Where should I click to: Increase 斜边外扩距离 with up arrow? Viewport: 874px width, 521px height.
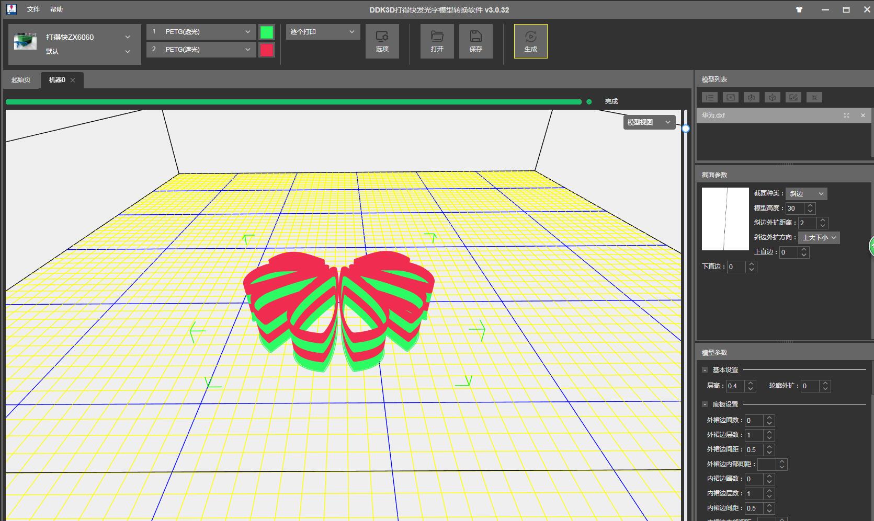[823, 220]
